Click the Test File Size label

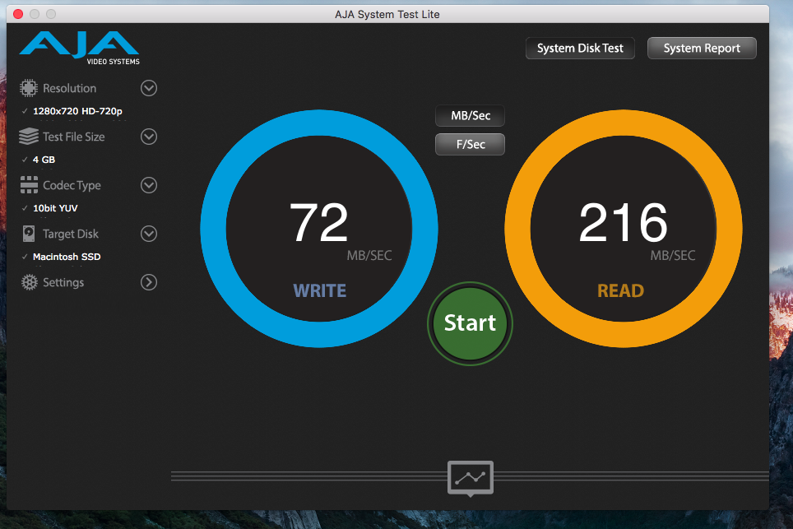[74, 137]
